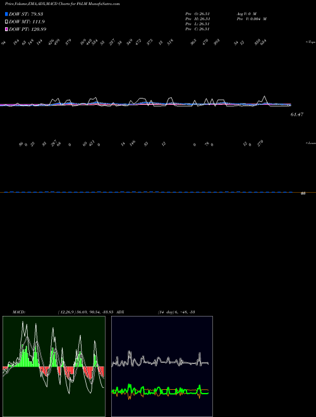
Task: Open the ADX indicator chart panel
Action: 162,366
